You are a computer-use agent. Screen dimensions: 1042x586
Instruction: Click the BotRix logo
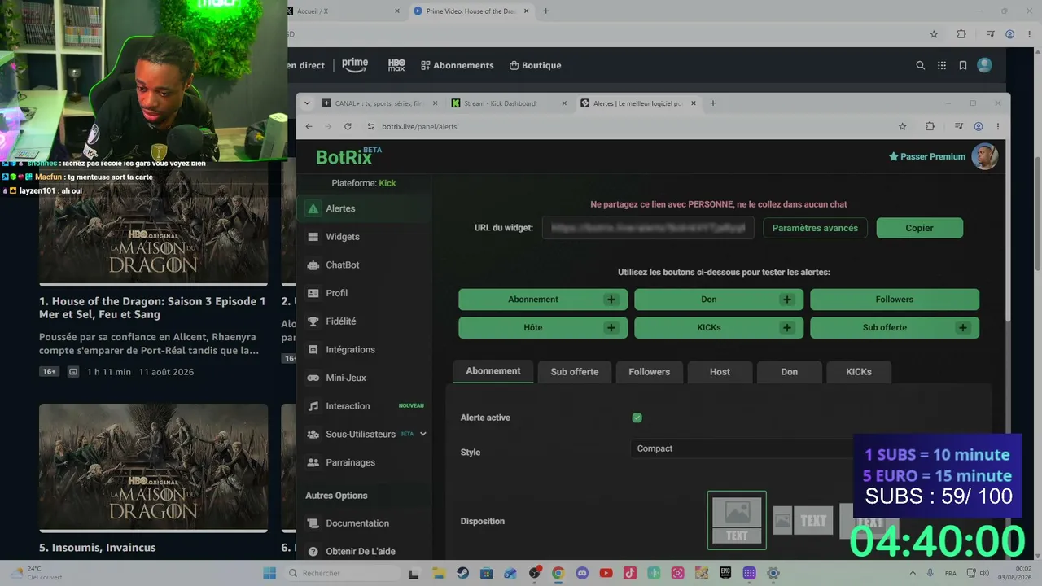[348, 156]
